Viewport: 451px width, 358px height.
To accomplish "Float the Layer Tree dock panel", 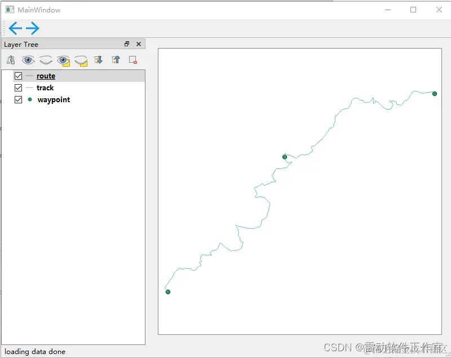I will [x=127, y=44].
